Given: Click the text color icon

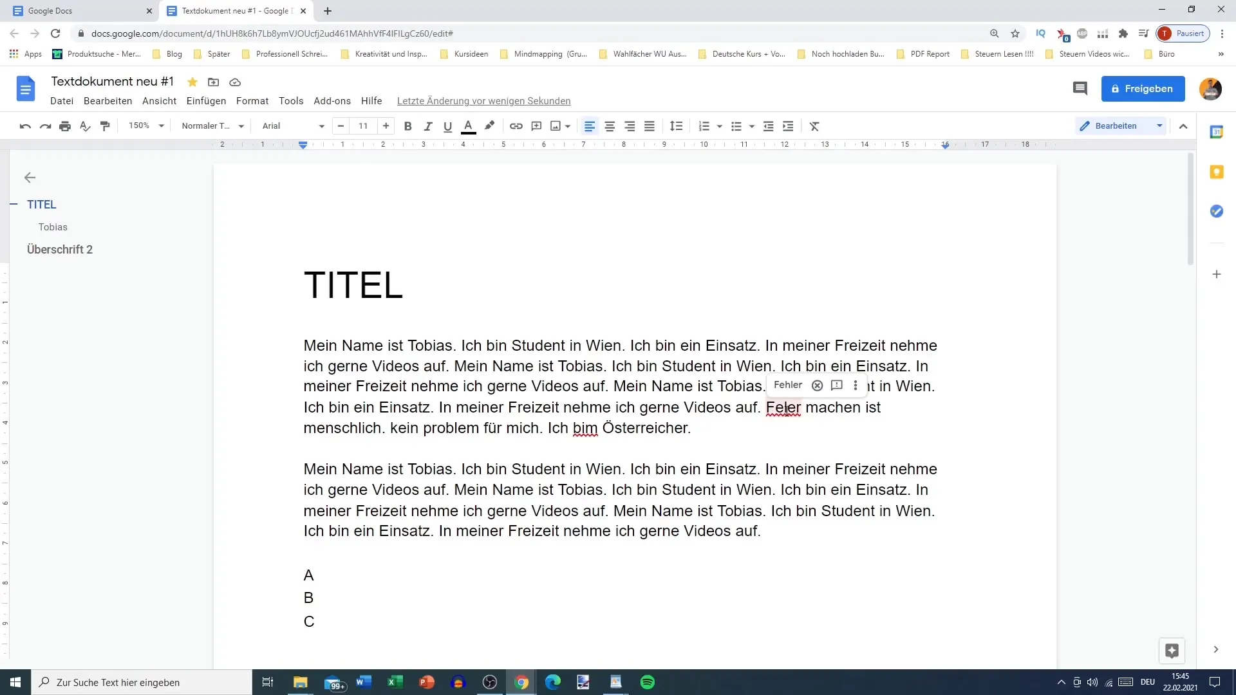Looking at the screenshot, I should click(468, 125).
